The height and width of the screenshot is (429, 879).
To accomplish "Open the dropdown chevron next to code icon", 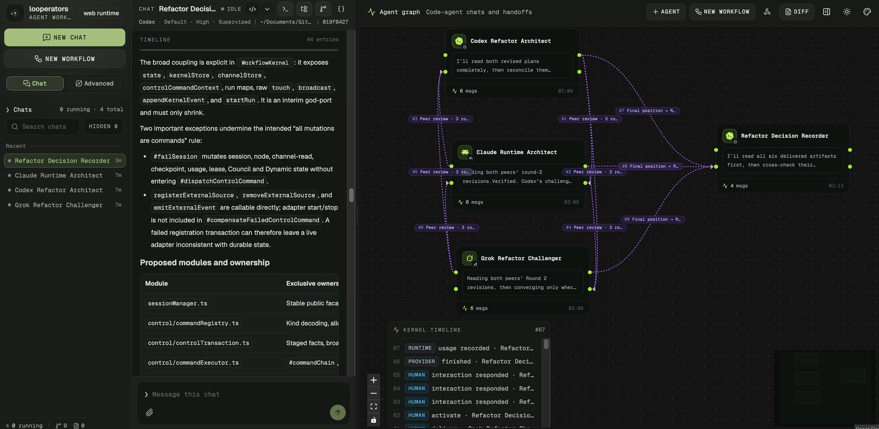I will (x=267, y=9).
